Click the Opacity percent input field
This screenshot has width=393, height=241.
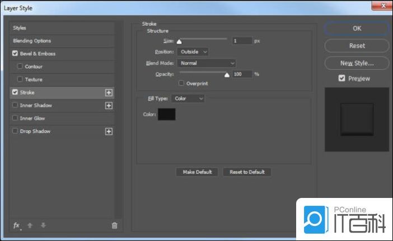[x=242, y=74]
